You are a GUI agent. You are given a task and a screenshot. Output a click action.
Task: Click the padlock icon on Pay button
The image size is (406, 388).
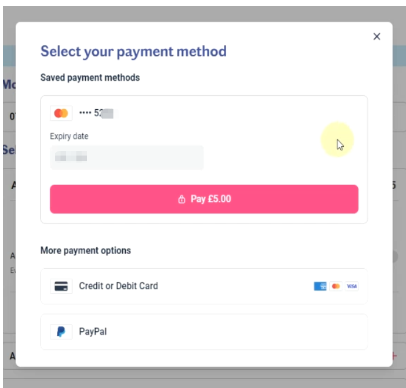pyautogui.click(x=182, y=199)
